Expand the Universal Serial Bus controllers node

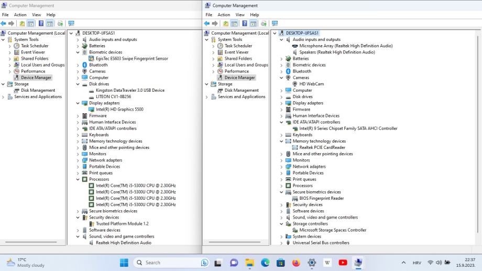(281, 243)
